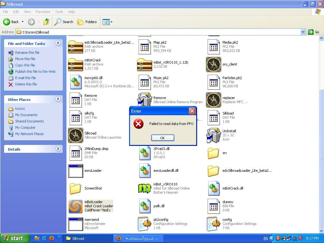Viewport: 324px width, 243px height.
Task: Click the psilk.dll file icon
Action: (x=144, y=206)
